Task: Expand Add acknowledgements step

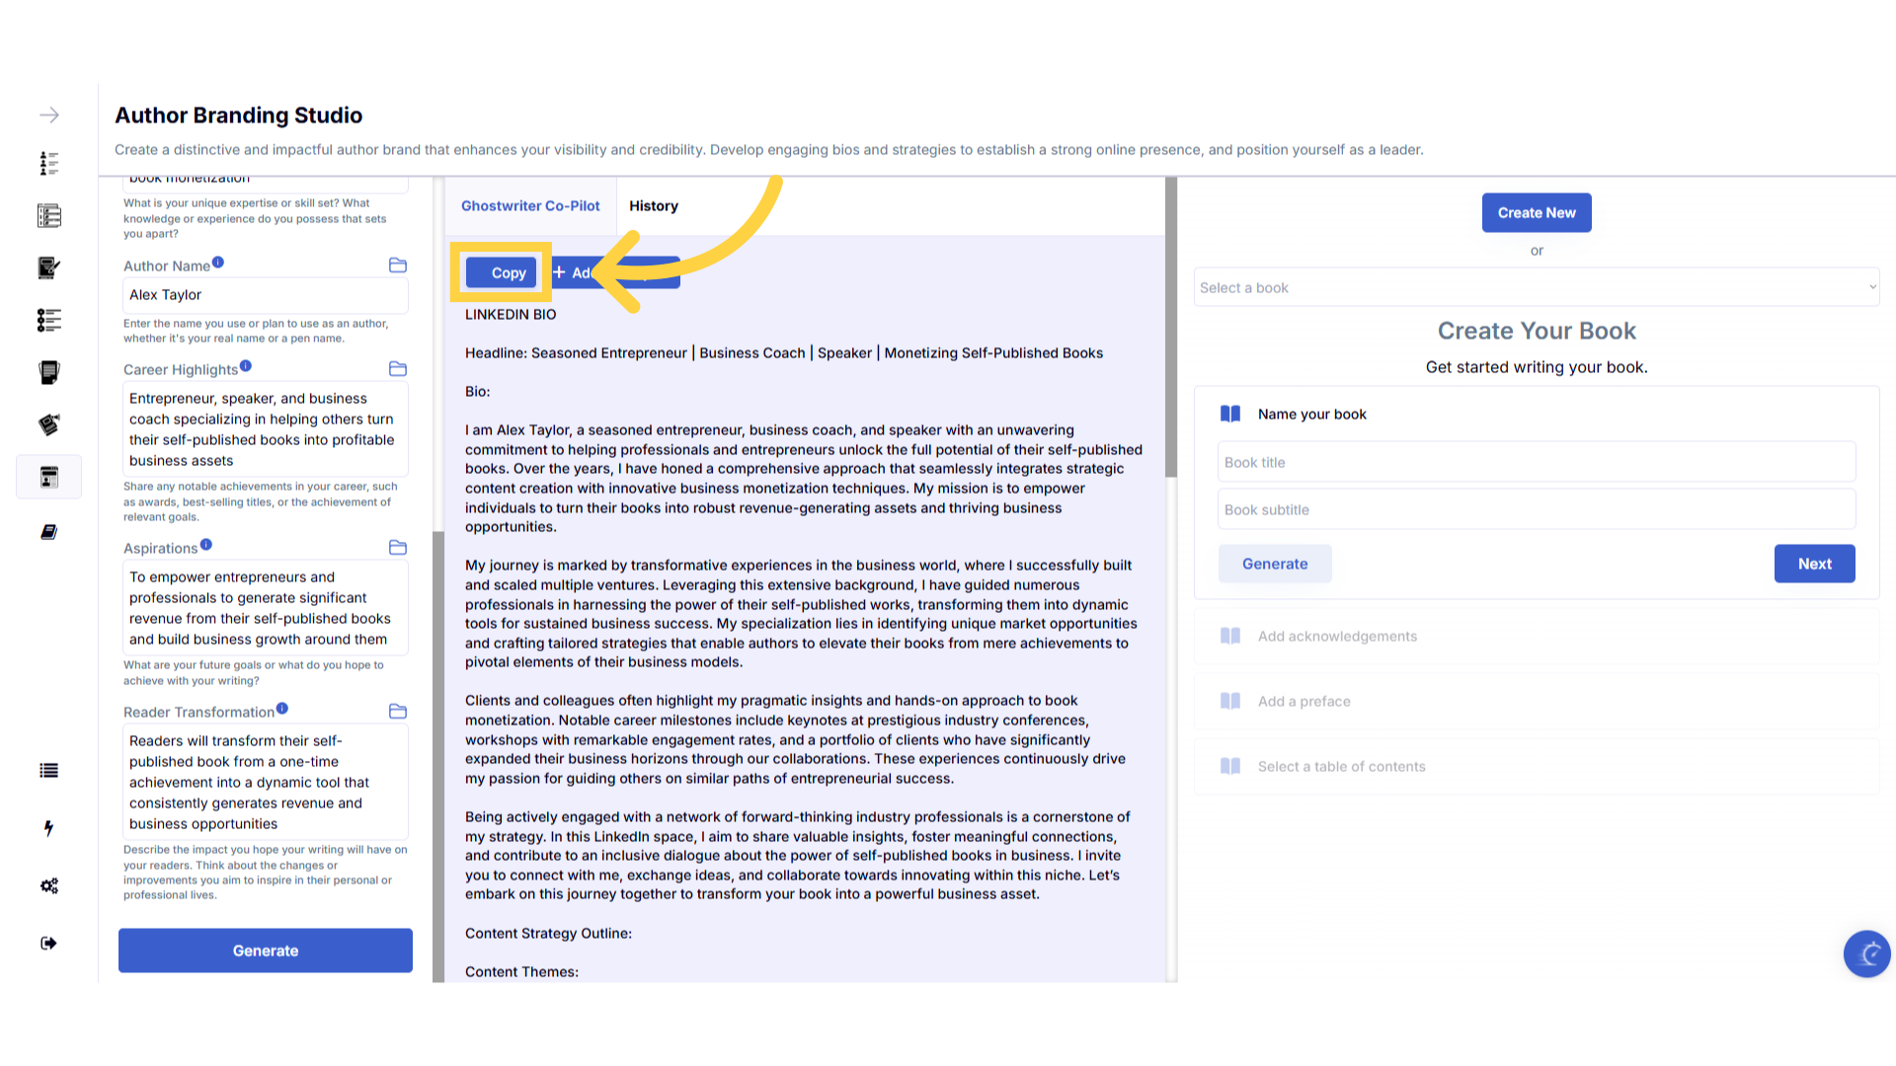Action: tap(1537, 636)
